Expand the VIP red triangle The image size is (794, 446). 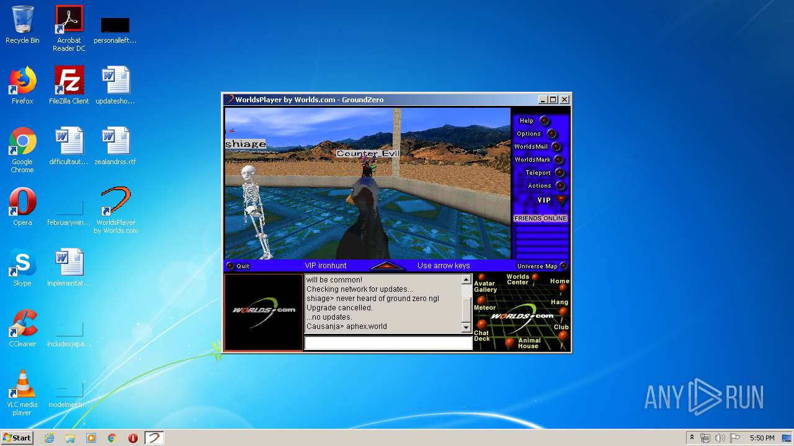pyautogui.click(x=561, y=200)
